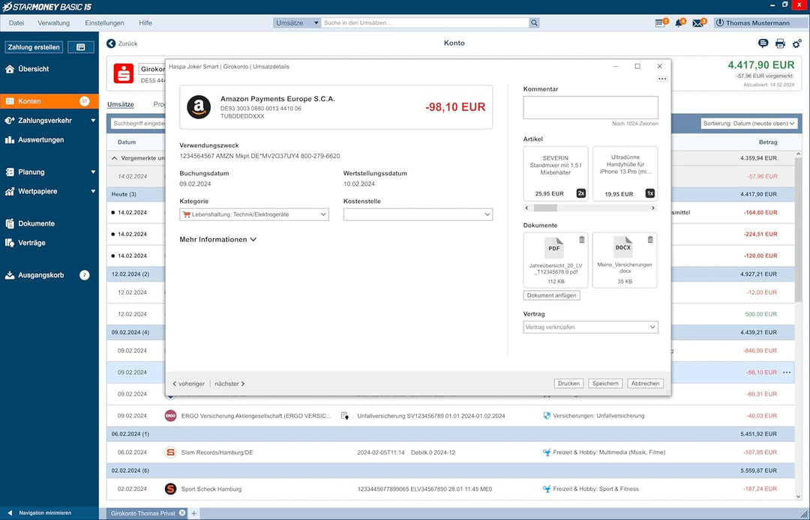Expand Mehr Informationen

pos(218,239)
